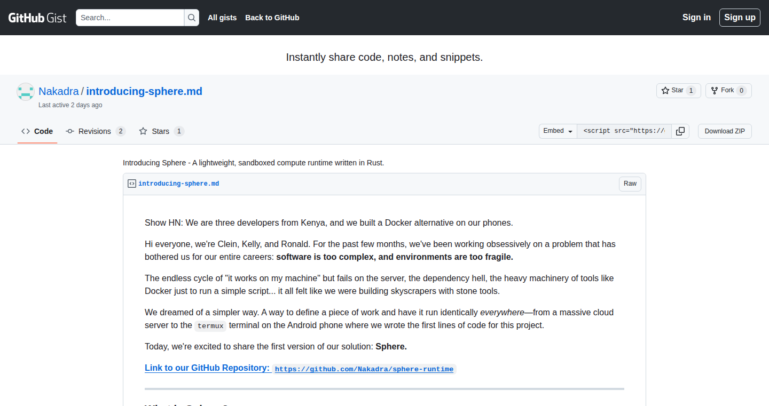Screen dimensions: 769x406
Task: Select the Code tab
Action: coord(37,131)
